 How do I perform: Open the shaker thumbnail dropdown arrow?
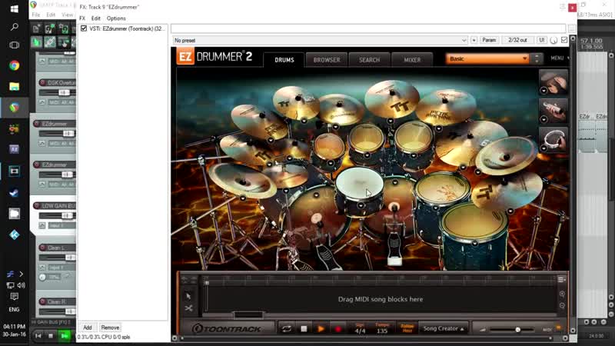[544, 119]
